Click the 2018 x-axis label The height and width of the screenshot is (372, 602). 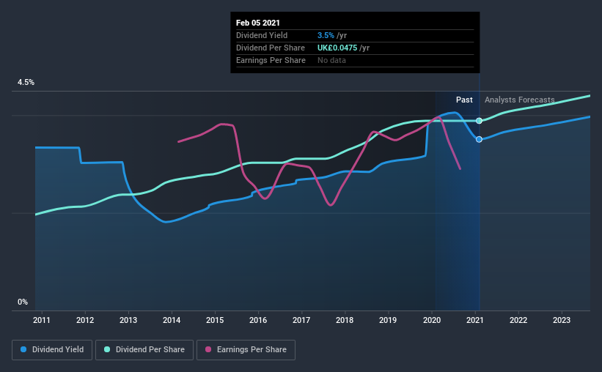pyautogui.click(x=345, y=320)
